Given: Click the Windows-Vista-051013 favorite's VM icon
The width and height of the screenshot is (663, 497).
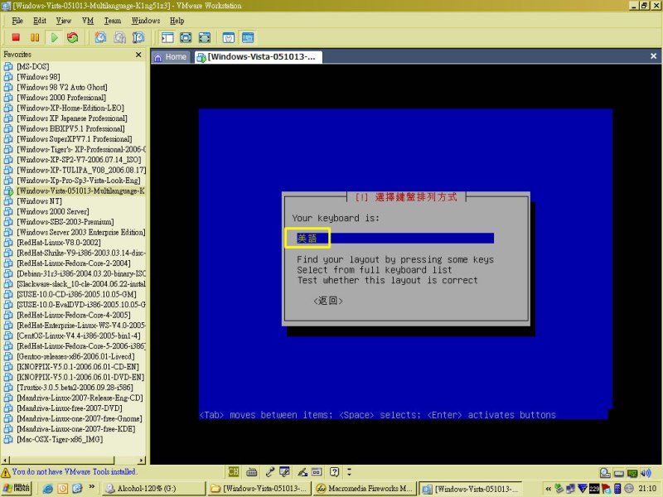Looking at the screenshot, I should coord(8,191).
